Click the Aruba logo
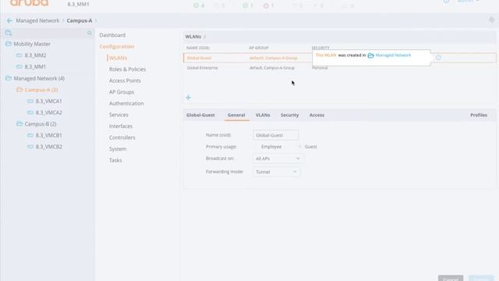 click(x=29, y=3)
